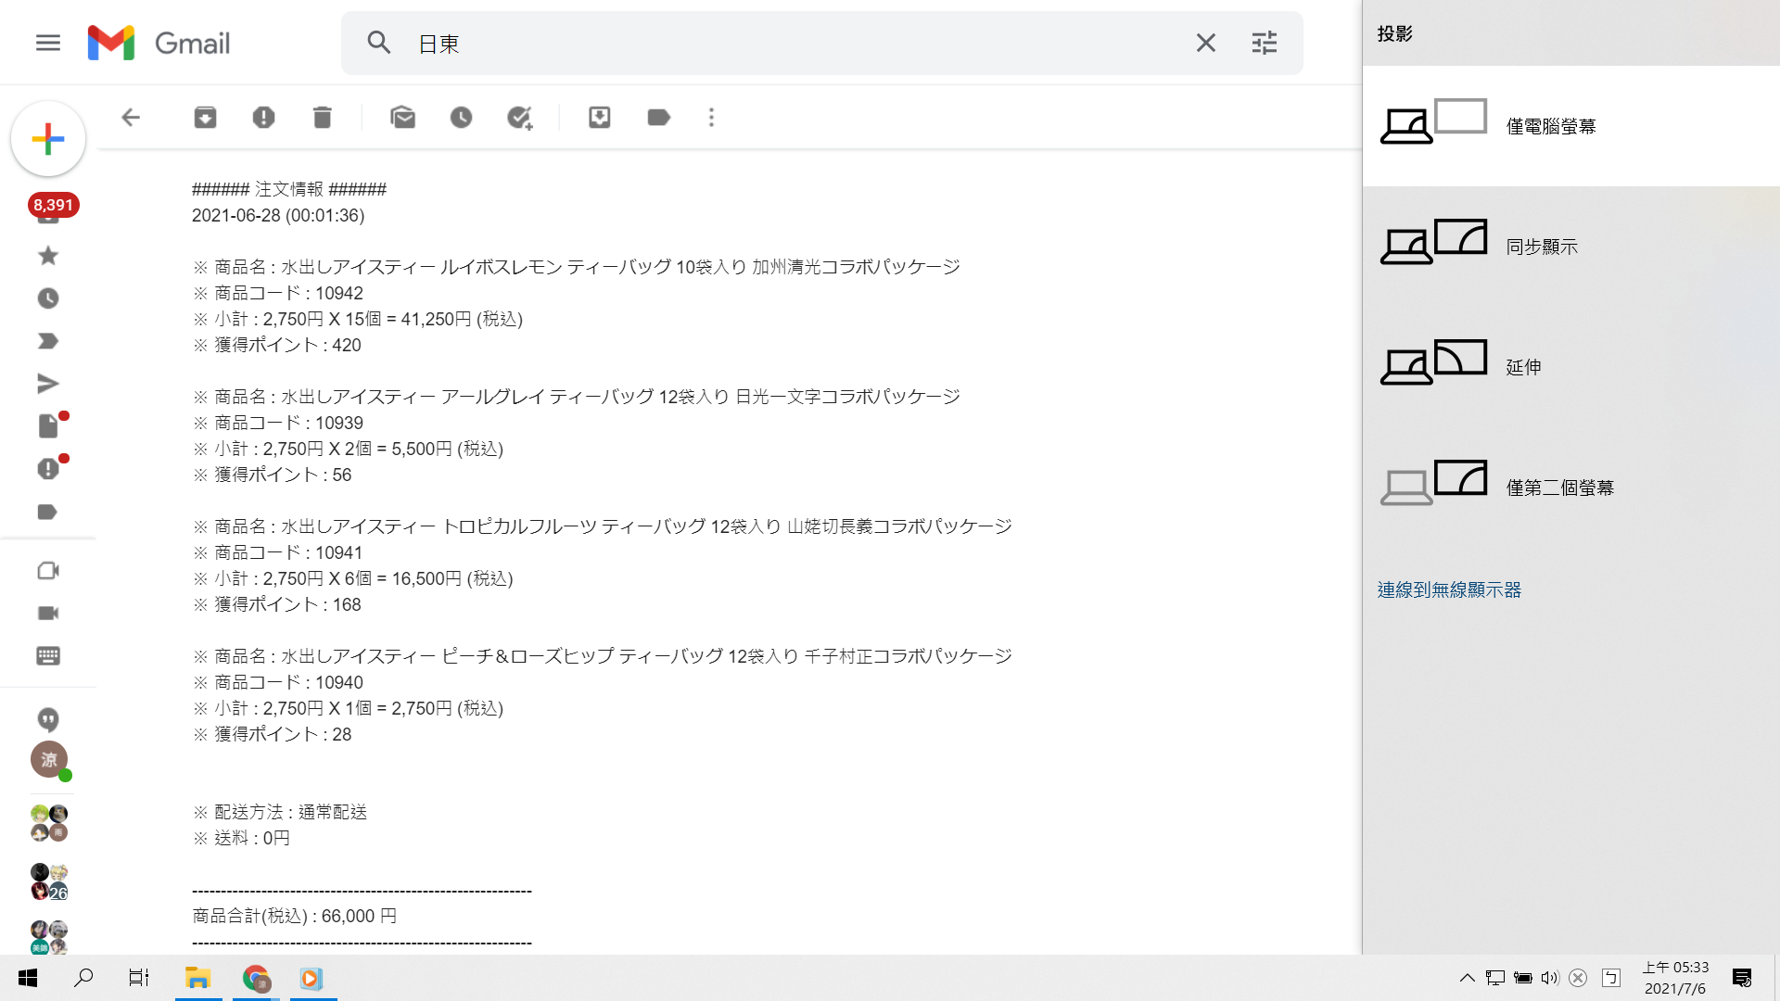Select 僅第二個螢幕 projection mode
Image resolution: width=1780 pixels, height=1001 pixels.
pyautogui.click(x=1571, y=488)
